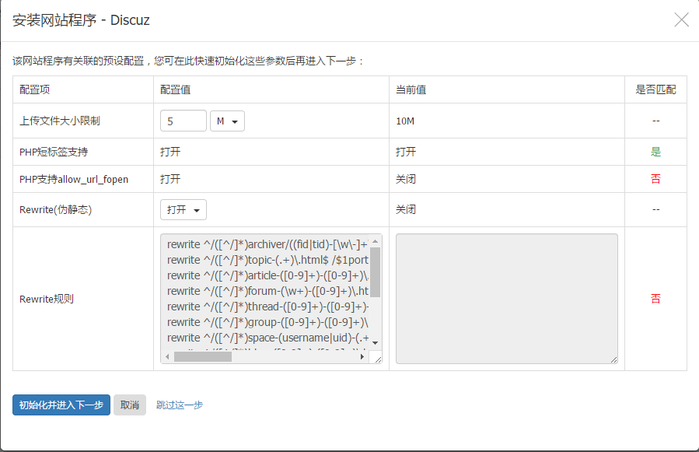
Task: Click the rewrite topic rule line
Action: click(x=267, y=260)
